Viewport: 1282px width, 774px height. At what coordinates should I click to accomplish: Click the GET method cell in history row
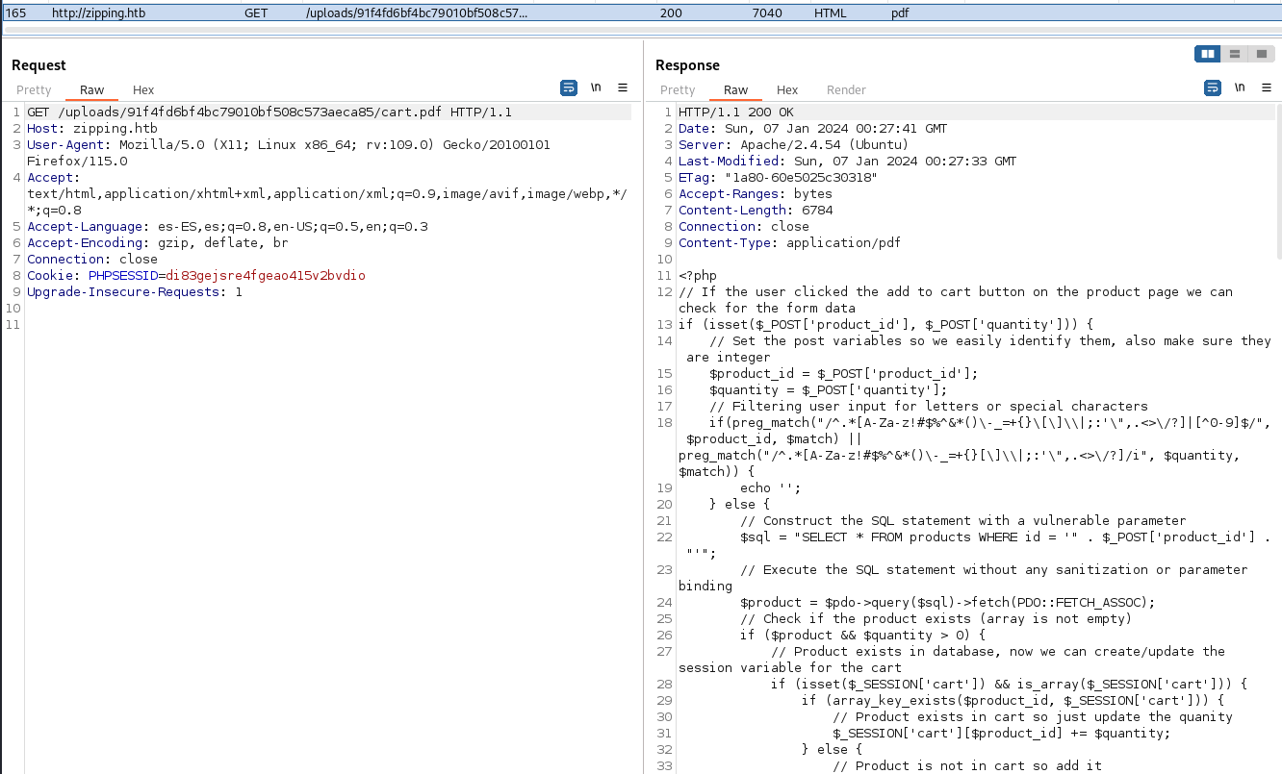[256, 13]
